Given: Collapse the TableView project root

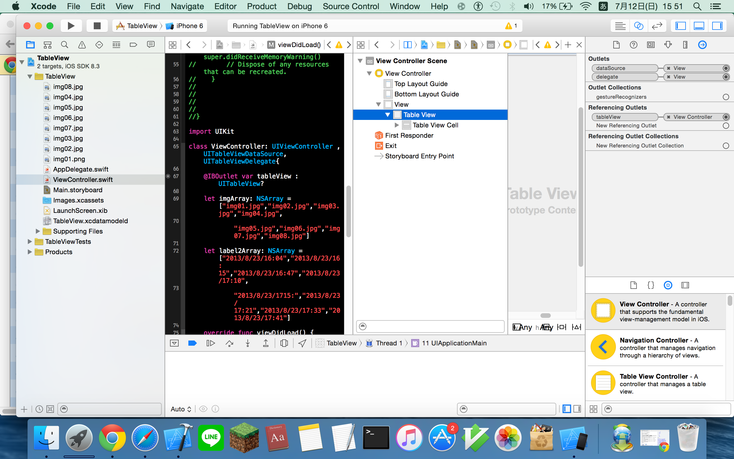Looking at the screenshot, I should (22, 62).
